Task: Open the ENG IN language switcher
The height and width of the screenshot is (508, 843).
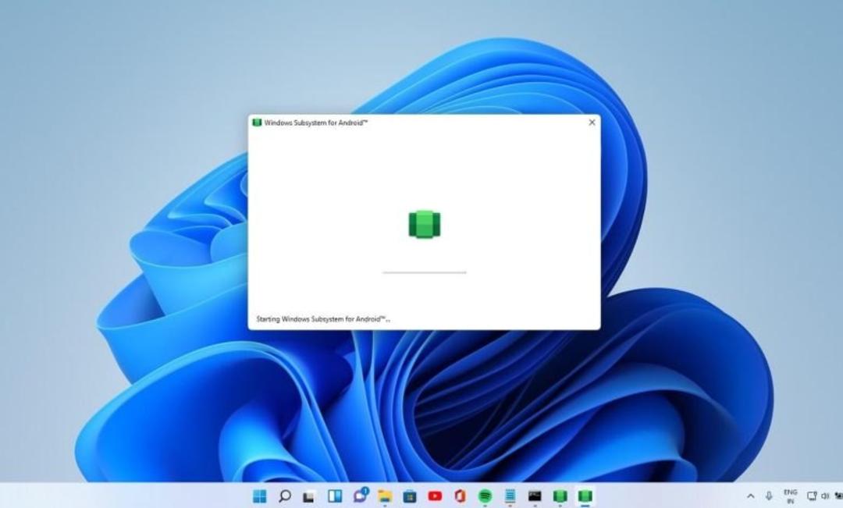Action: 790,496
